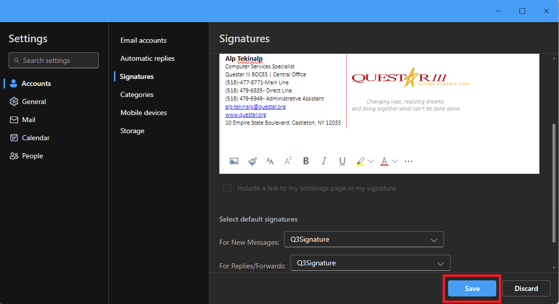Open Email accounts settings
The image size is (559, 304).
click(144, 40)
